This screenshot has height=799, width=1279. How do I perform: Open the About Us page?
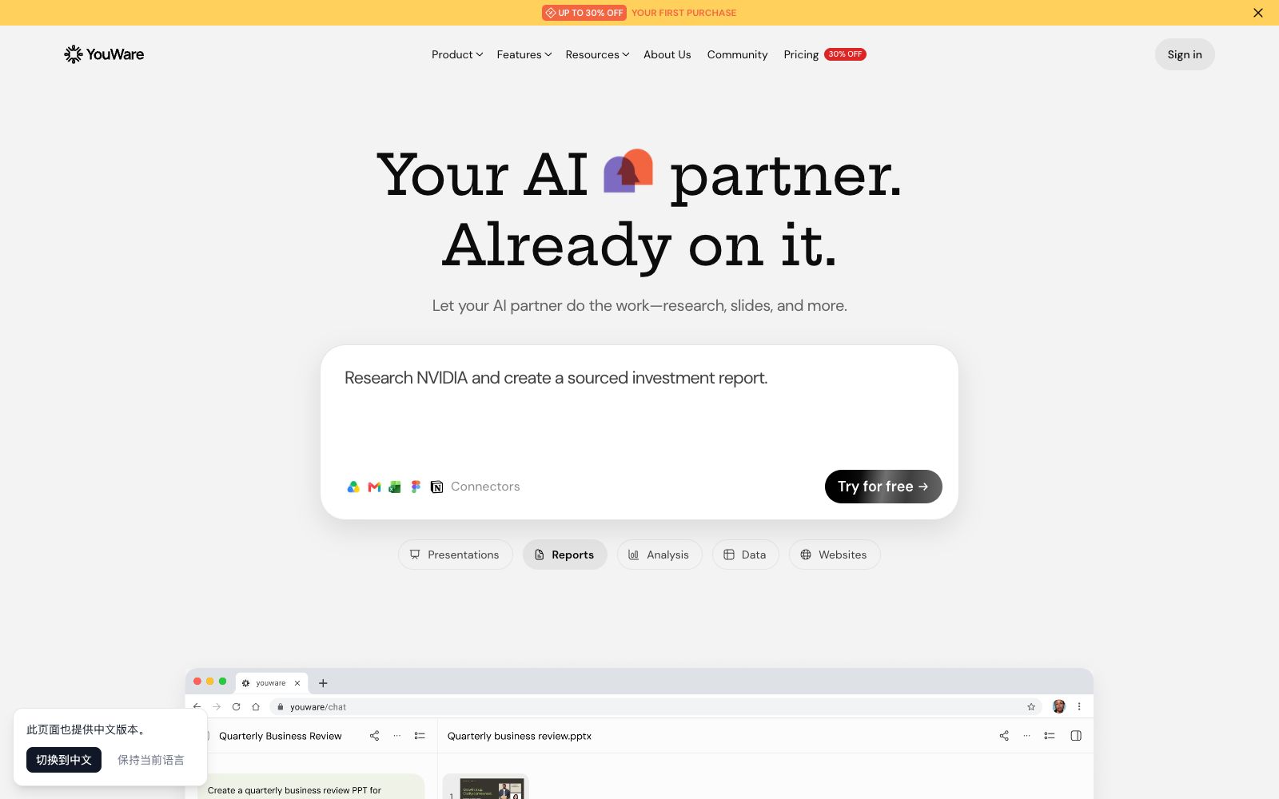tap(667, 54)
